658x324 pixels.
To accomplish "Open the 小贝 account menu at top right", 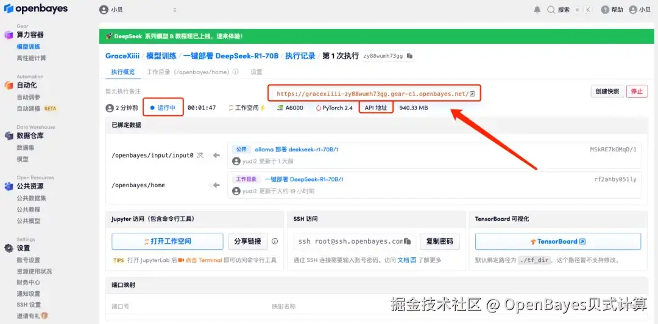I will click(640, 10).
